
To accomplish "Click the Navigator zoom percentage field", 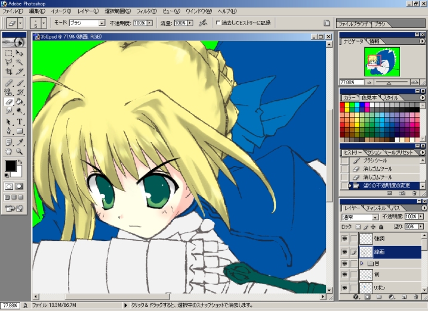I will point(352,82).
